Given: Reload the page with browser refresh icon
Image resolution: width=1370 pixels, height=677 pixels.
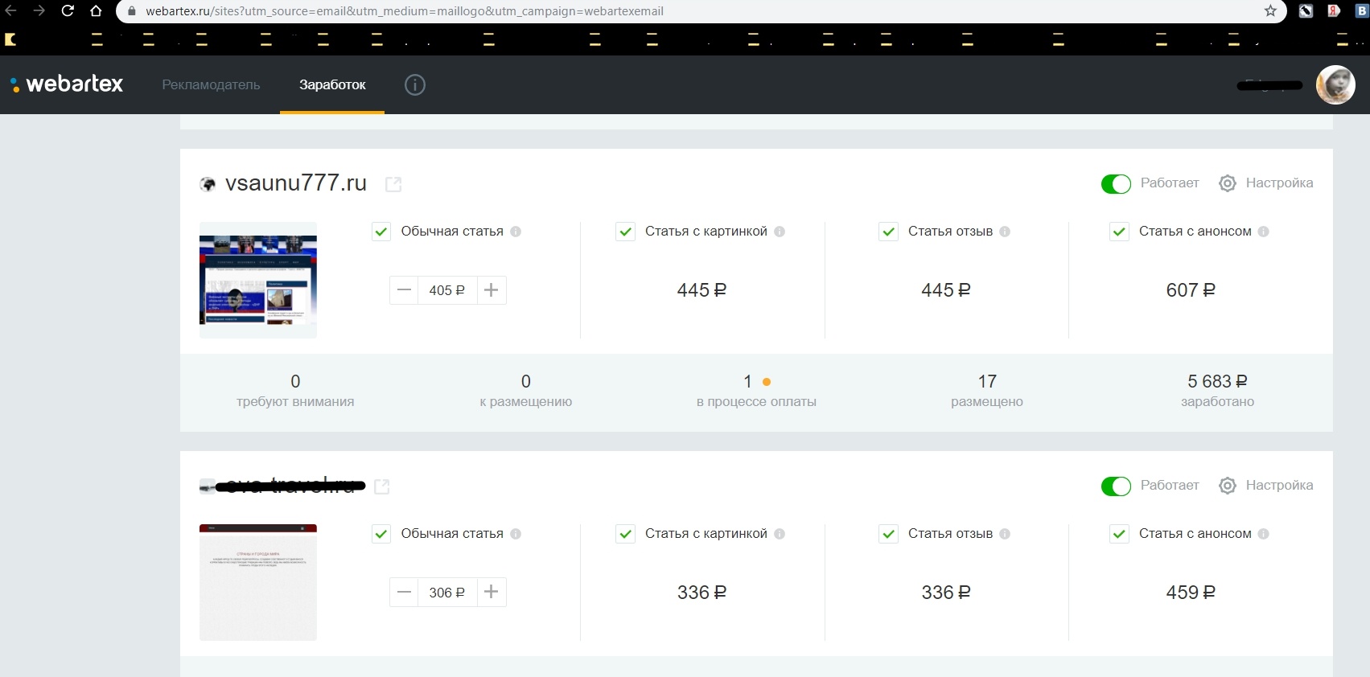Looking at the screenshot, I should tap(68, 10).
